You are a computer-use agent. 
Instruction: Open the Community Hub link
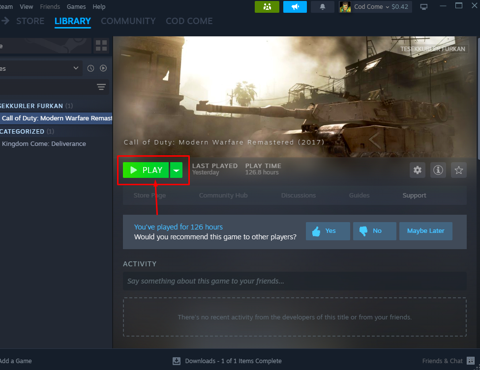(223, 196)
